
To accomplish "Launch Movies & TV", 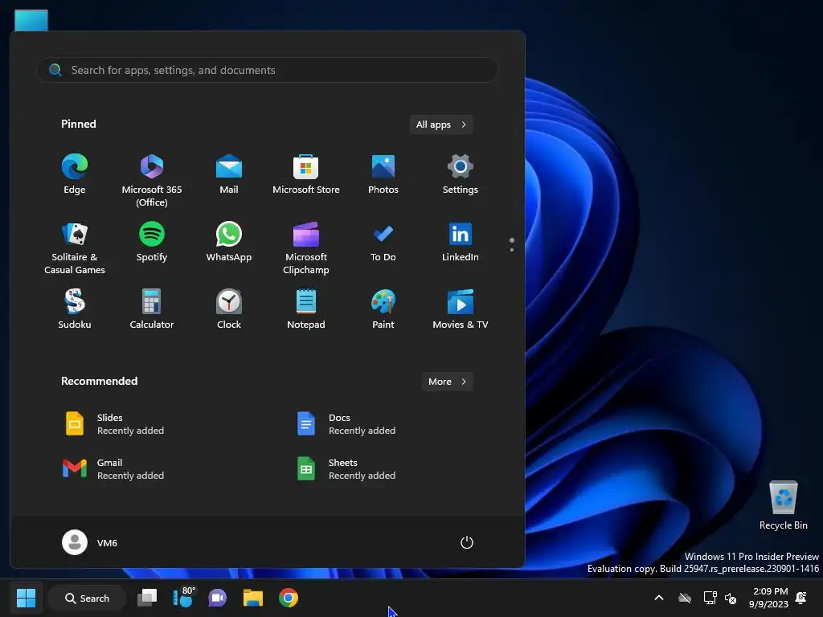I will pyautogui.click(x=461, y=309).
